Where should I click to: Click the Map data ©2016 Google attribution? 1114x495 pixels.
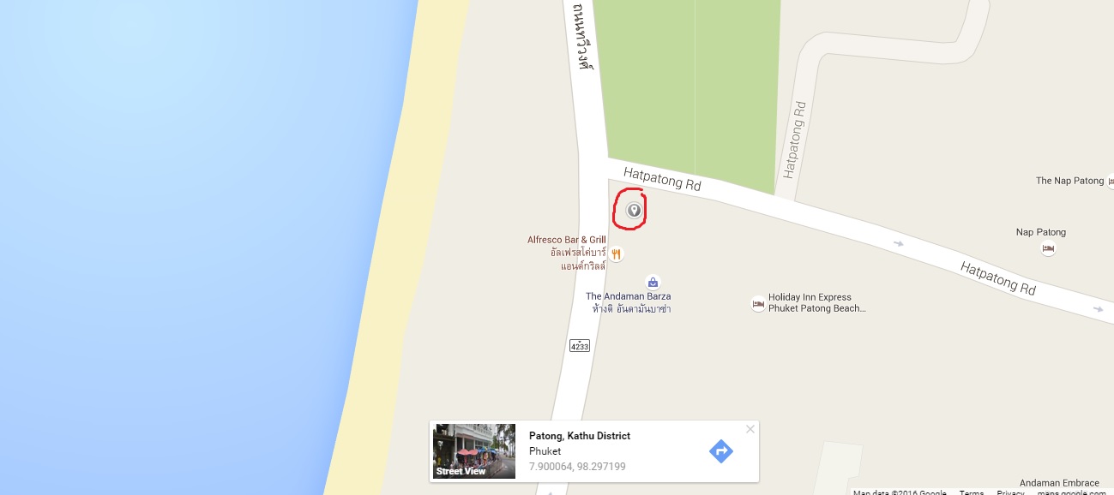[x=900, y=492]
